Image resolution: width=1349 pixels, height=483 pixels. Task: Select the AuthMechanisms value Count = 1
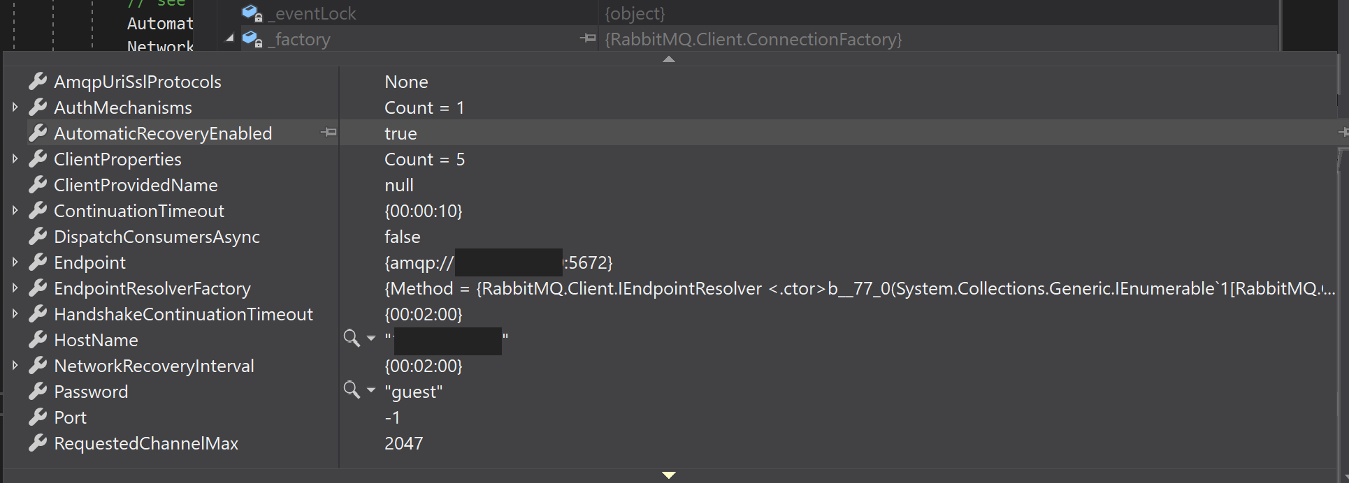coord(424,107)
